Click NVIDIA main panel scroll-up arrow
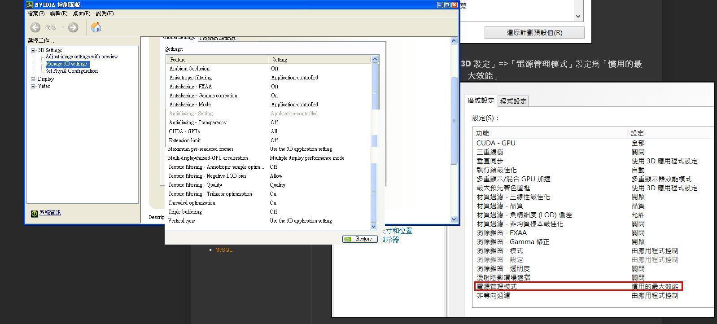Viewport: 717px width, 324px height. [454, 41]
